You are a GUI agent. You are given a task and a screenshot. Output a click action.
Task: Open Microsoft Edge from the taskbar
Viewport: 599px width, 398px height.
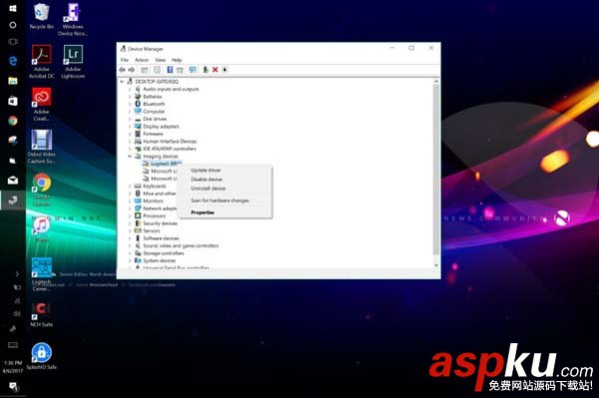point(13,61)
